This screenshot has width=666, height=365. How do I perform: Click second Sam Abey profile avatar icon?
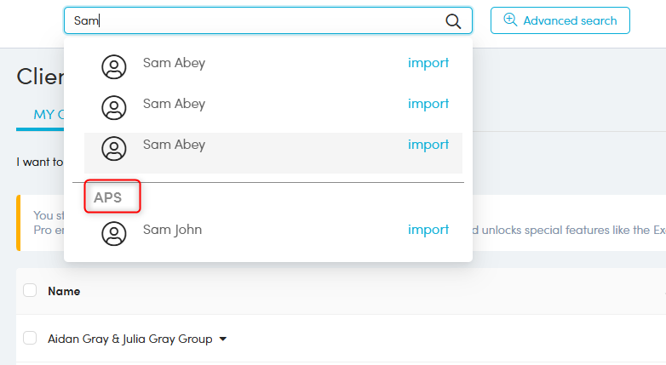pyautogui.click(x=113, y=107)
